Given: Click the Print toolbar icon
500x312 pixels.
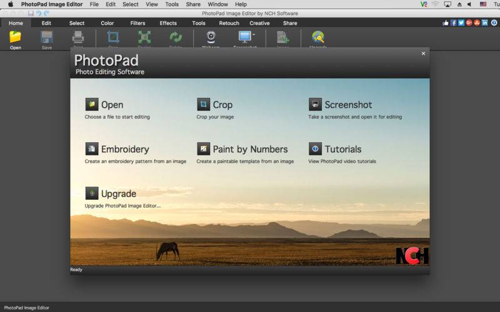Looking at the screenshot, I should [78, 37].
